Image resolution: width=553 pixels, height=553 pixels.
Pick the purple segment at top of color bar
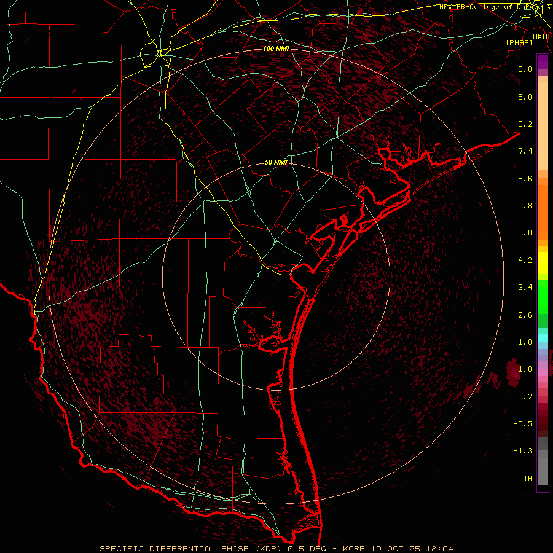543,62
